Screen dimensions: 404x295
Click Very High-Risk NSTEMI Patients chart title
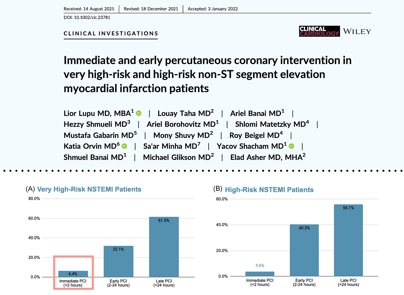pos(89,189)
